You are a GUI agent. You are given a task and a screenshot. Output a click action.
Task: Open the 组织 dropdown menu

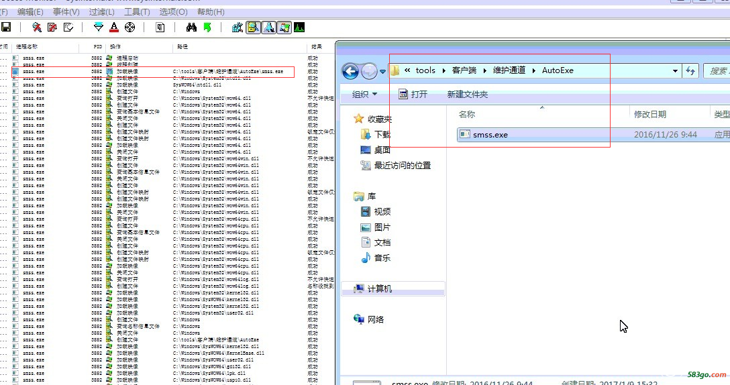pos(364,95)
